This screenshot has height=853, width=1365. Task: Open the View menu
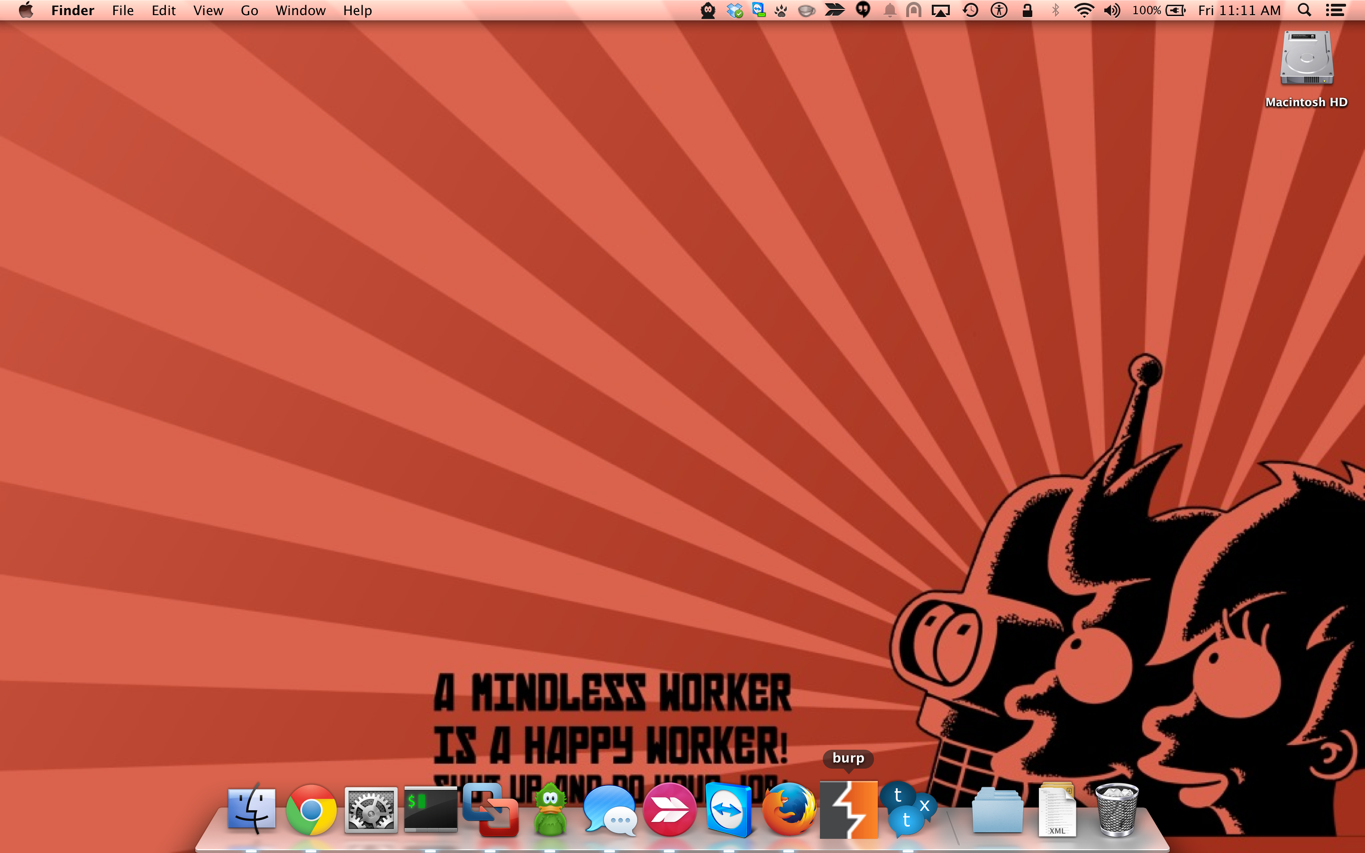click(208, 10)
